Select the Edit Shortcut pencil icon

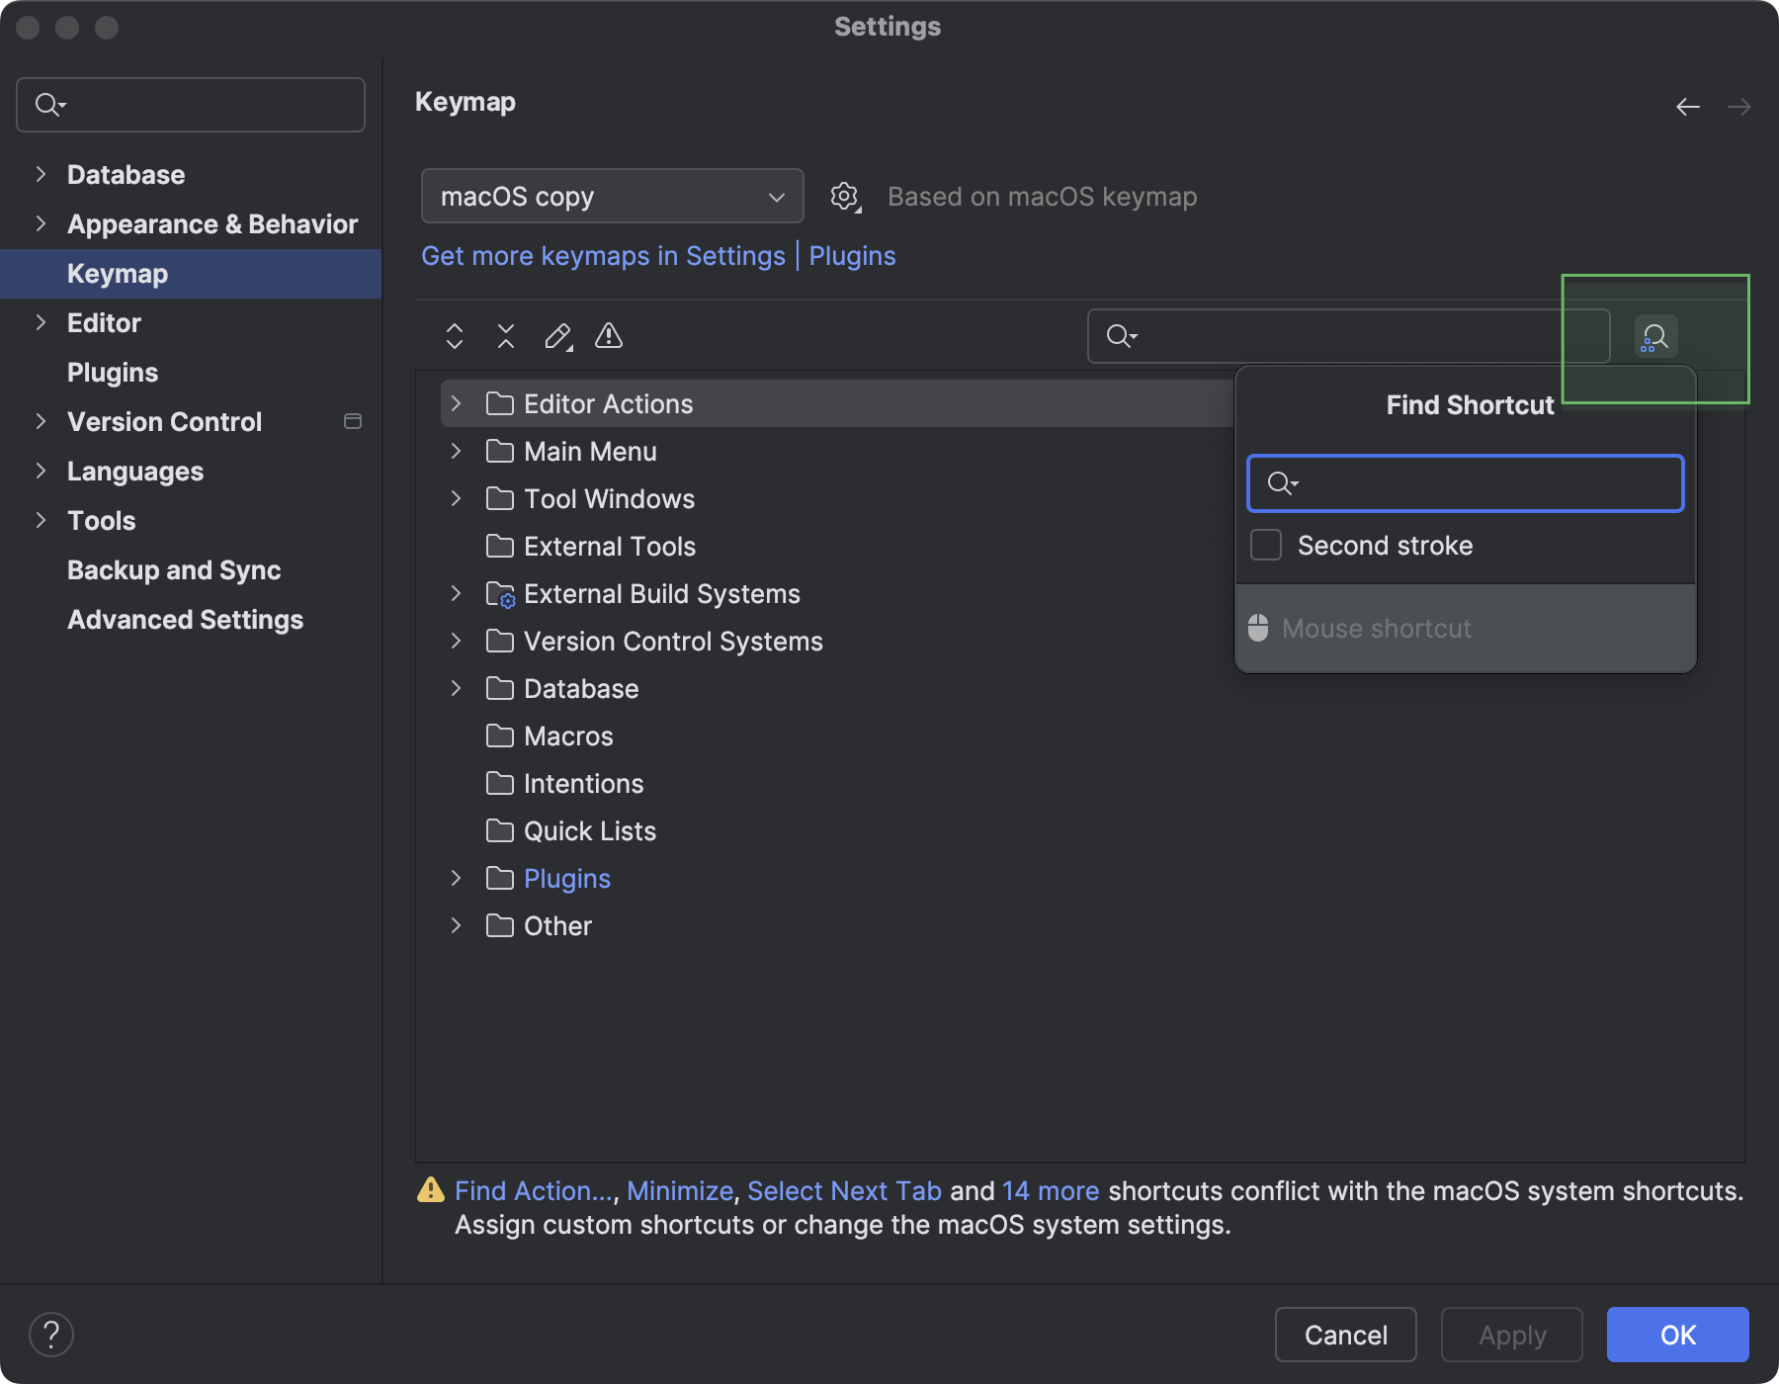[x=557, y=336]
